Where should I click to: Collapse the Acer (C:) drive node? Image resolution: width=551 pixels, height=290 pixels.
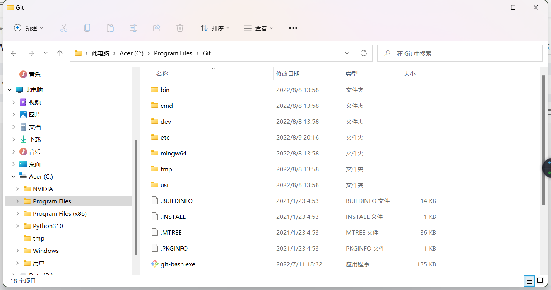(14, 176)
